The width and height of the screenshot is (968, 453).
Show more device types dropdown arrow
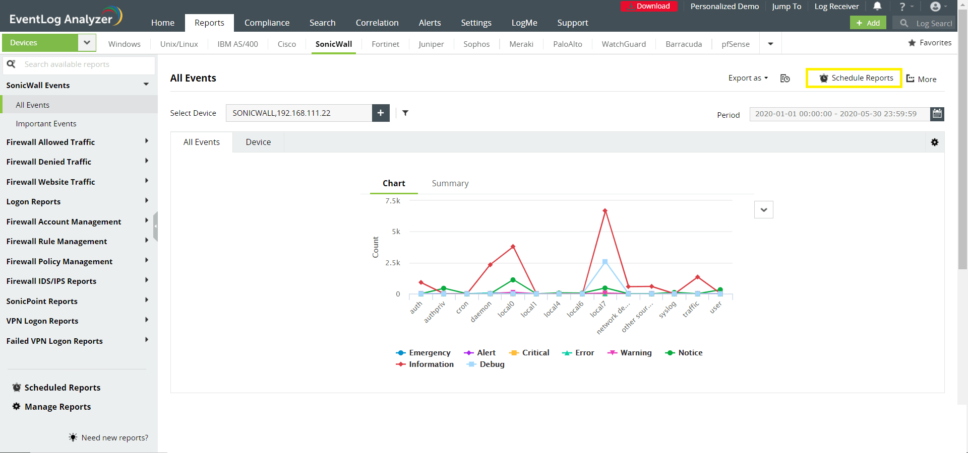770,44
